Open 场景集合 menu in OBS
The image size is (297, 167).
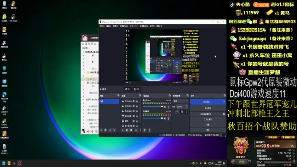pos(144,26)
